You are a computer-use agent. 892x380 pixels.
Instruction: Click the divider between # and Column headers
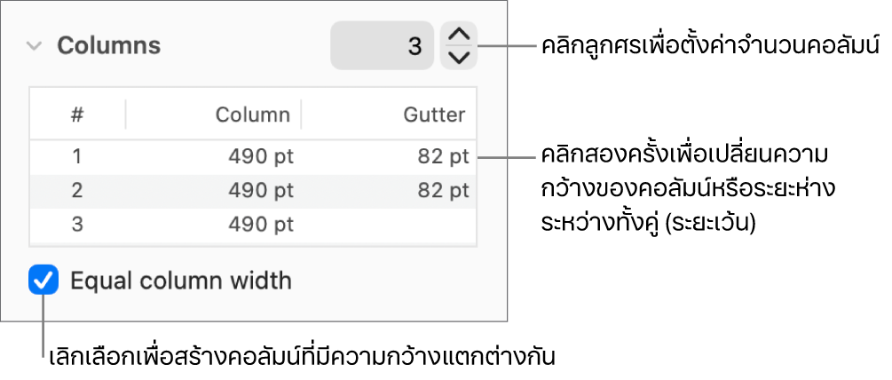click(x=125, y=115)
